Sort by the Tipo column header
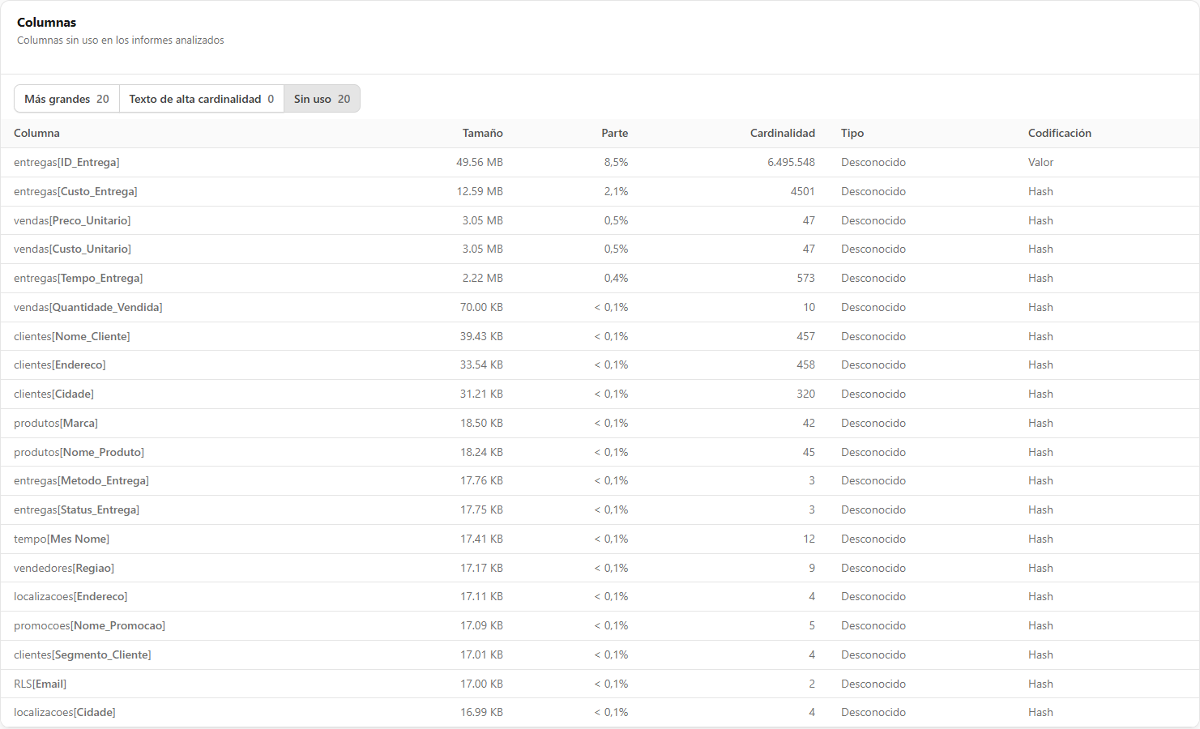Viewport: 1200px width, 729px height. [x=852, y=133]
